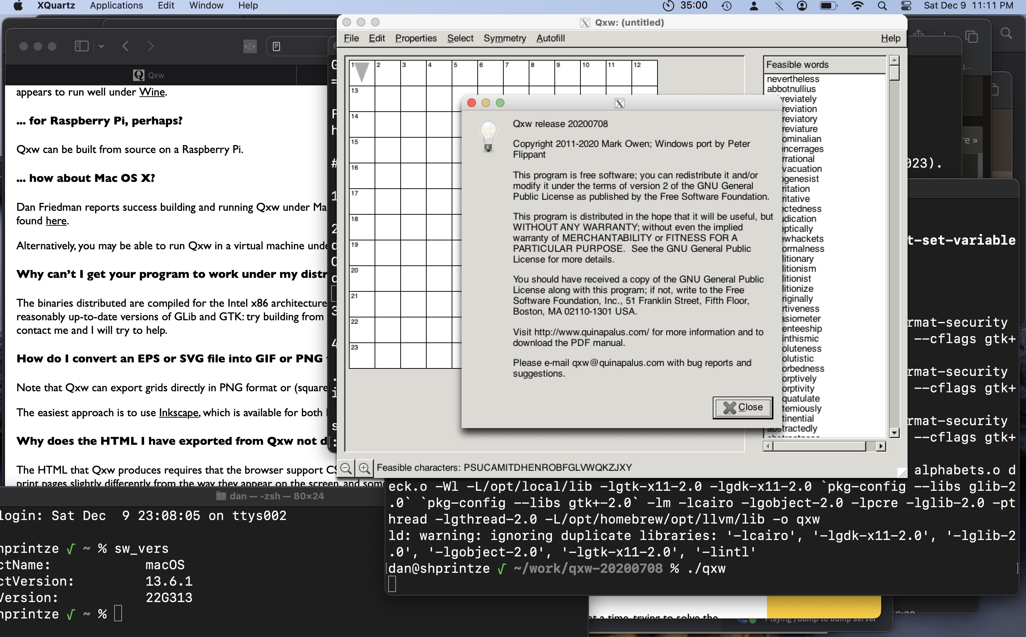1026x637 pixels.
Task: Select grid cell numbered 23
Action: coord(361,356)
